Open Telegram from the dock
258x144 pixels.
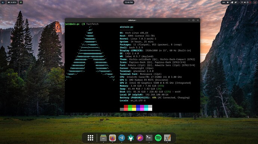point(122,138)
